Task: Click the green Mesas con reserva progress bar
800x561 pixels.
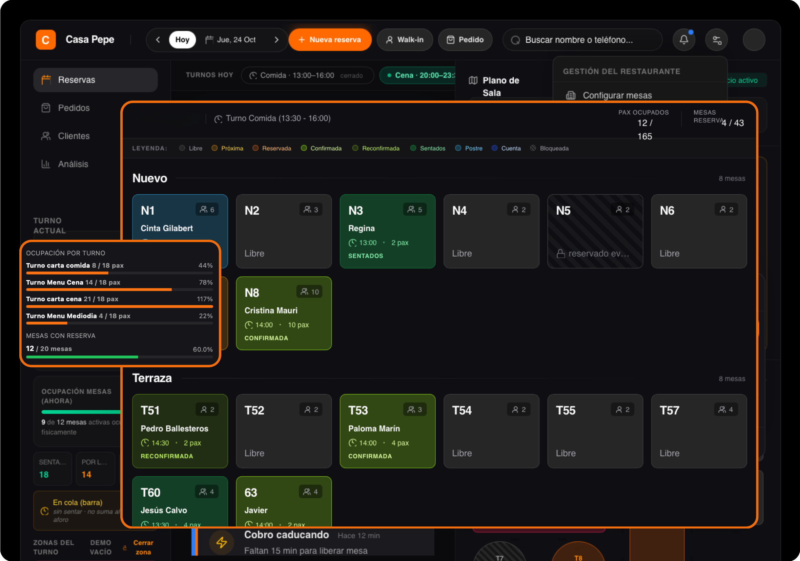Action: pyautogui.click(x=119, y=357)
